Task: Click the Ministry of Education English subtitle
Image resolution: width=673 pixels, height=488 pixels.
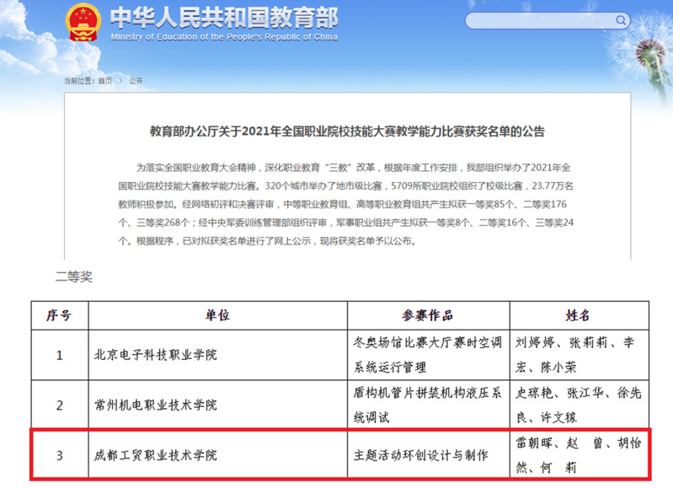Action: [224, 37]
